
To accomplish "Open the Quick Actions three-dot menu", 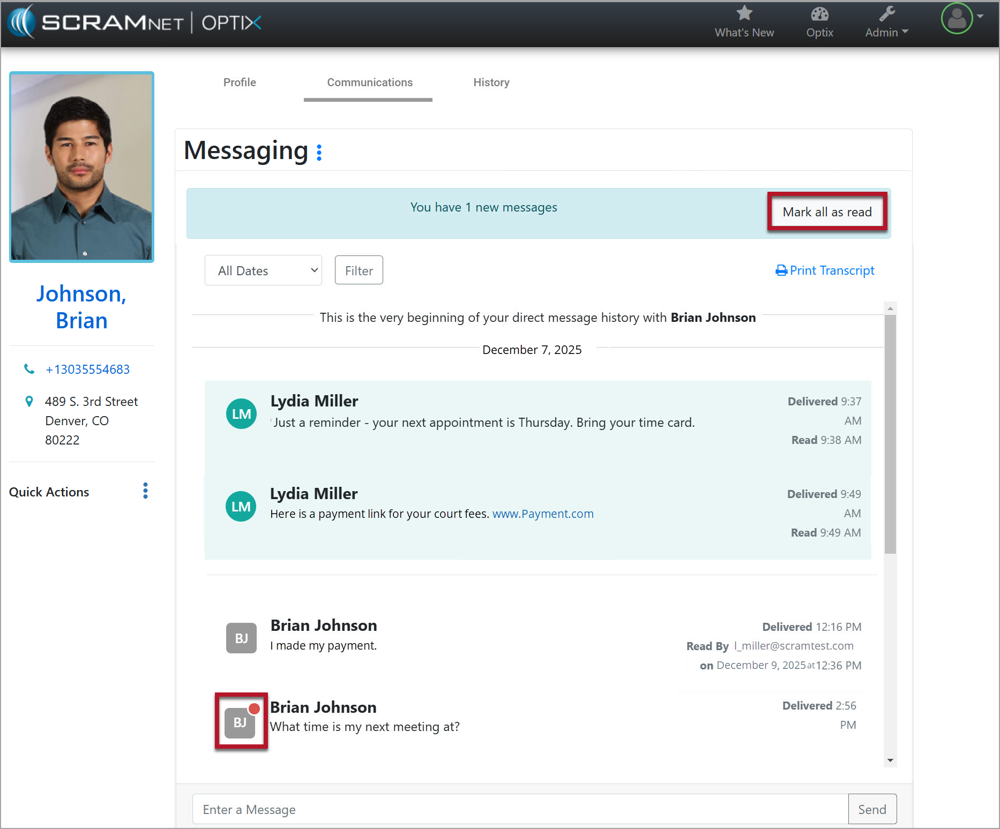I will click(145, 491).
